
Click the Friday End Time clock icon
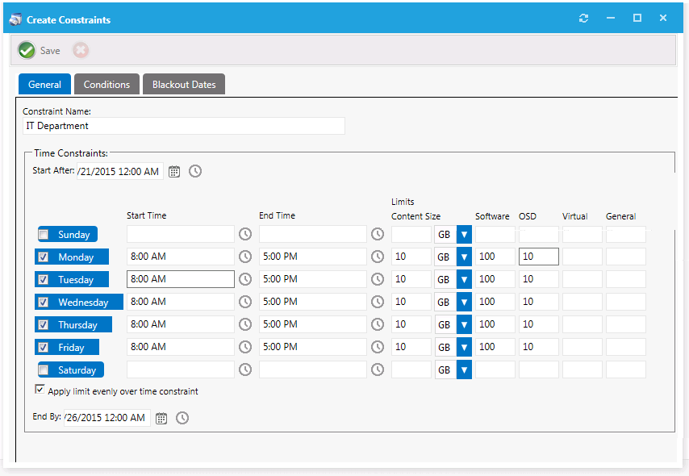click(378, 347)
